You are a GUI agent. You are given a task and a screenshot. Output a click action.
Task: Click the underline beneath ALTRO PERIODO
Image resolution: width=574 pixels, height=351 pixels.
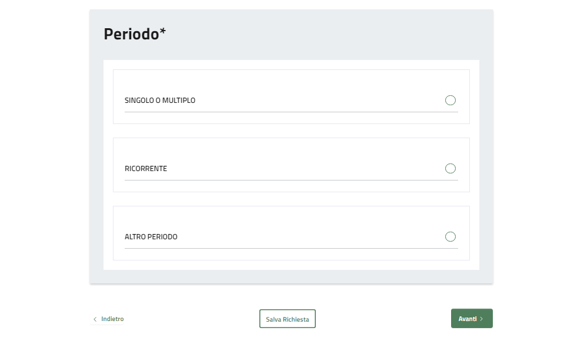(x=291, y=248)
